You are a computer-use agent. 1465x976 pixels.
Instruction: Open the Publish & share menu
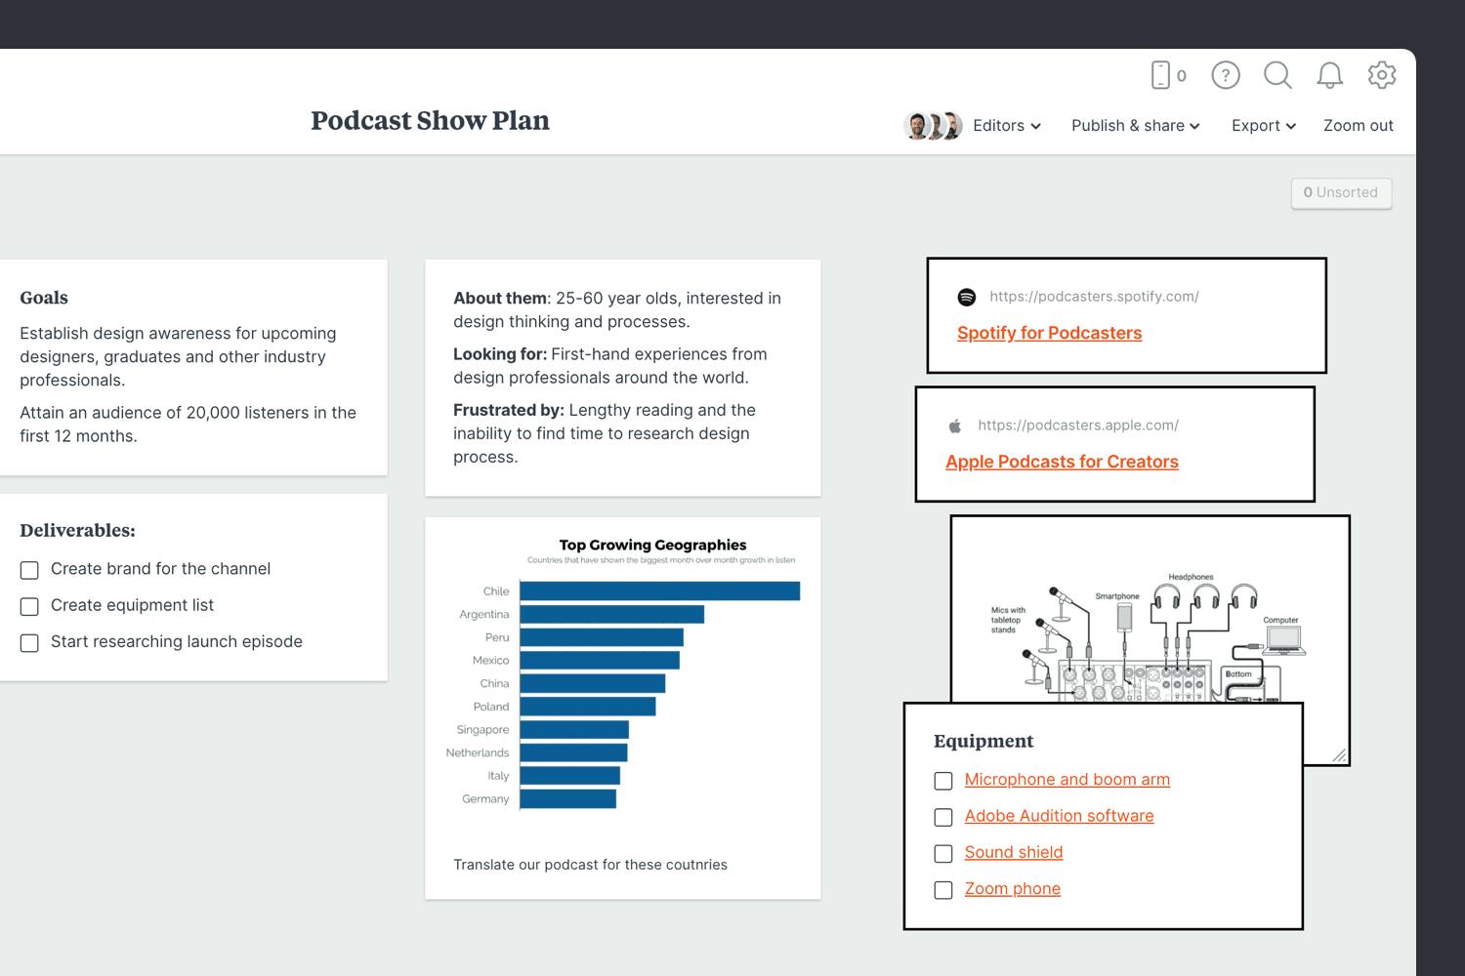(x=1135, y=126)
